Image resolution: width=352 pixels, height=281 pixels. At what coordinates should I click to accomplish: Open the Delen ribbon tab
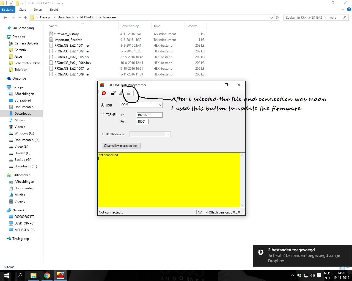[38, 10]
